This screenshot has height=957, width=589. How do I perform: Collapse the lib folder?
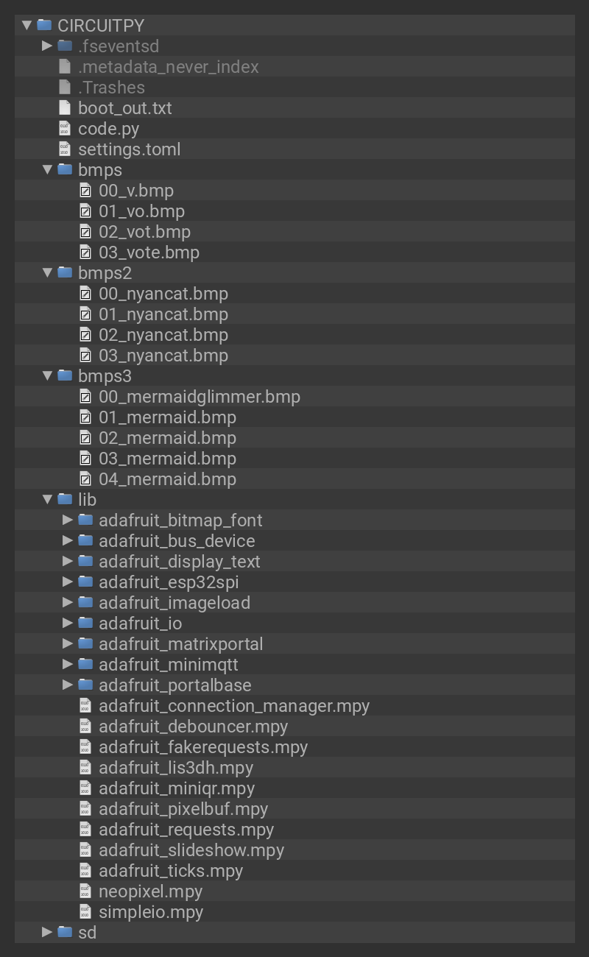[x=47, y=499]
